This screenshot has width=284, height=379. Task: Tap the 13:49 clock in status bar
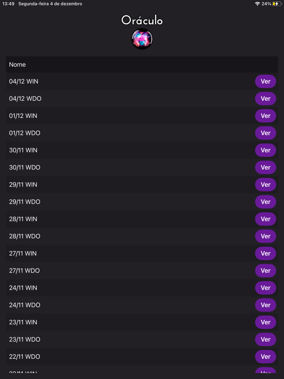coord(8,4)
